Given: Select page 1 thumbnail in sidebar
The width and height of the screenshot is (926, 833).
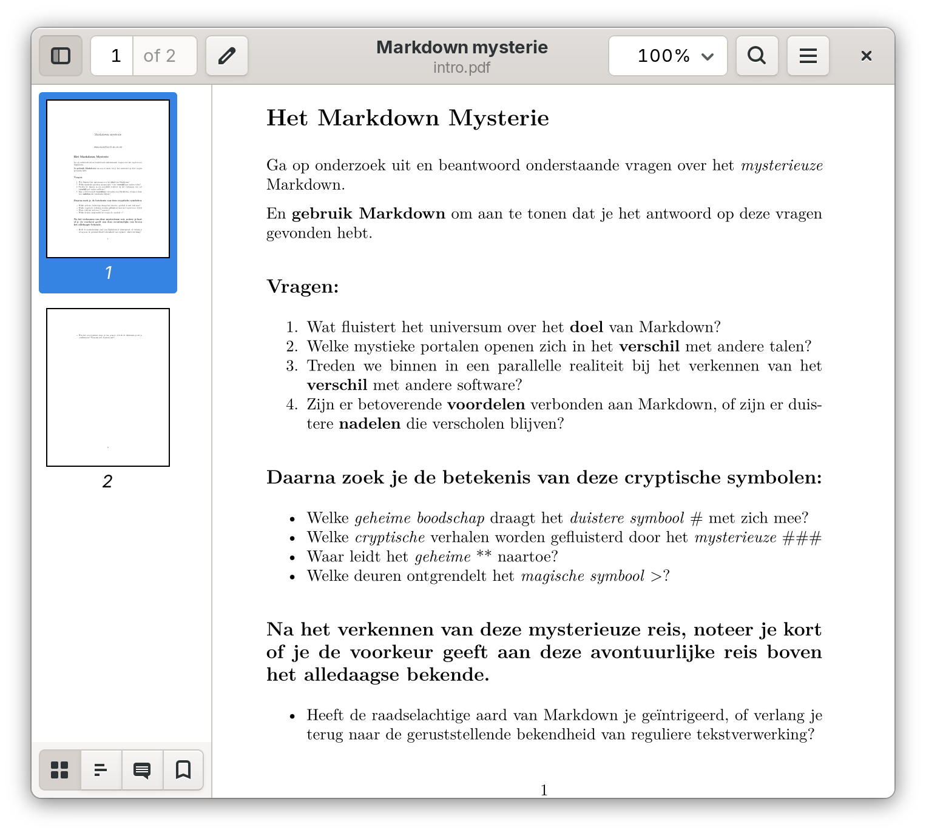Looking at the screenshot, I should coord(108,179).
